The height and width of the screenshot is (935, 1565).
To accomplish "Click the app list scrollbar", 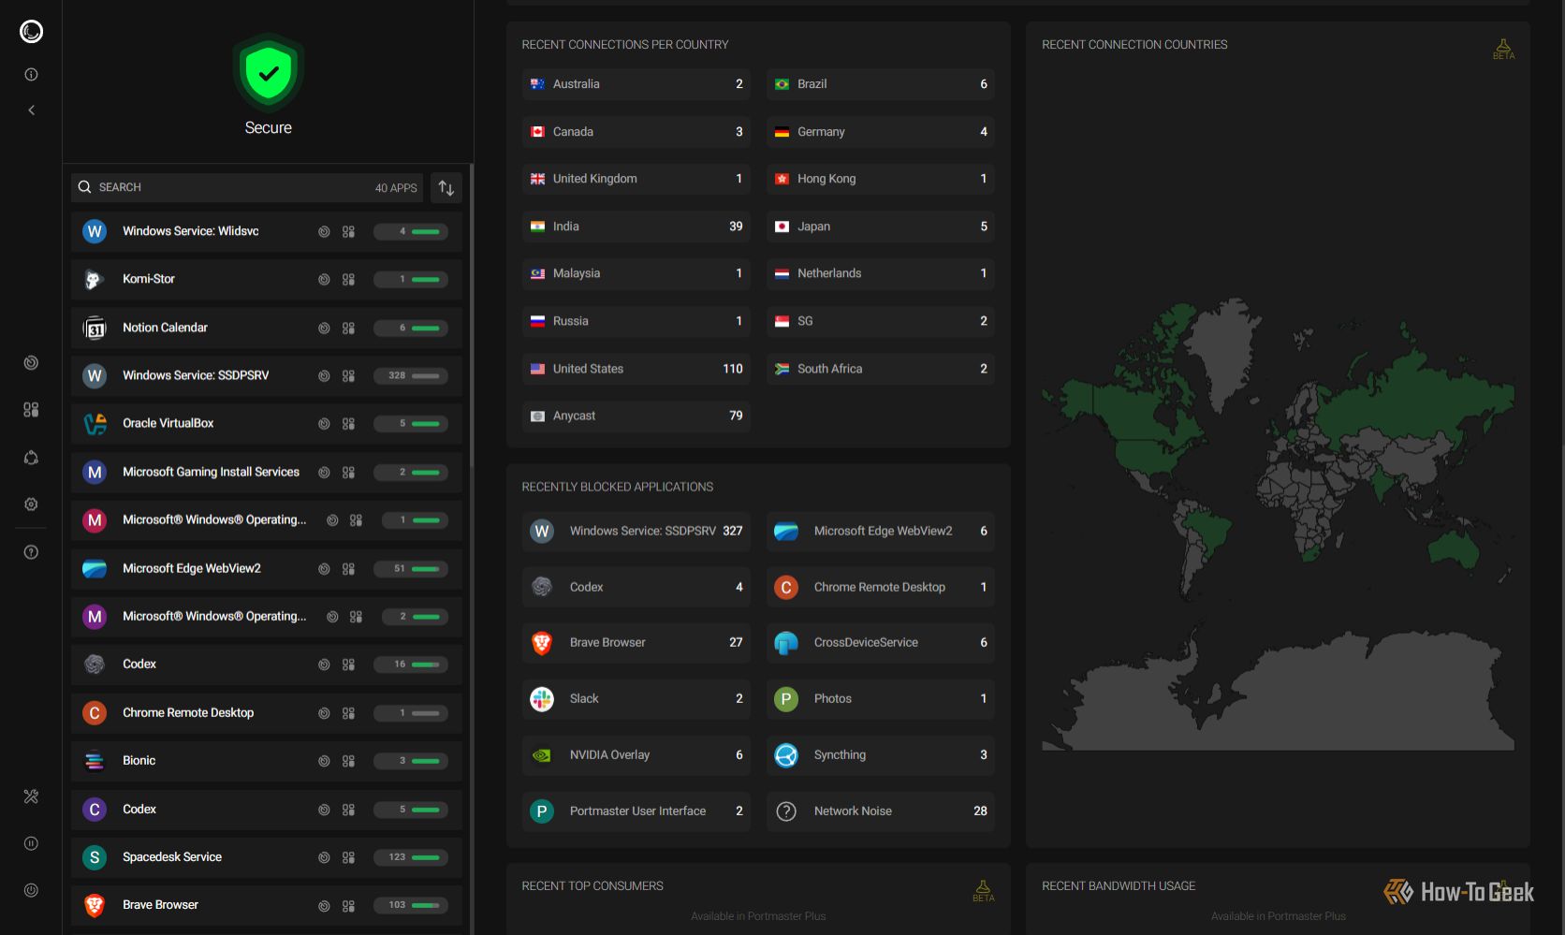I will click(472, 314).
